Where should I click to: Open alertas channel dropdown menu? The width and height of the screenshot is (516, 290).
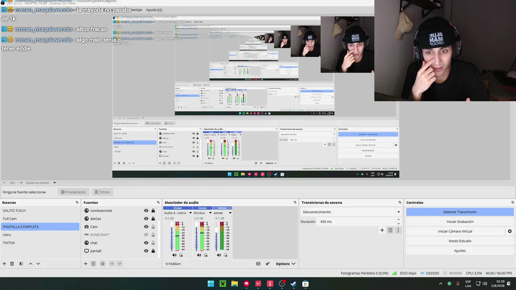pos(230,213)
